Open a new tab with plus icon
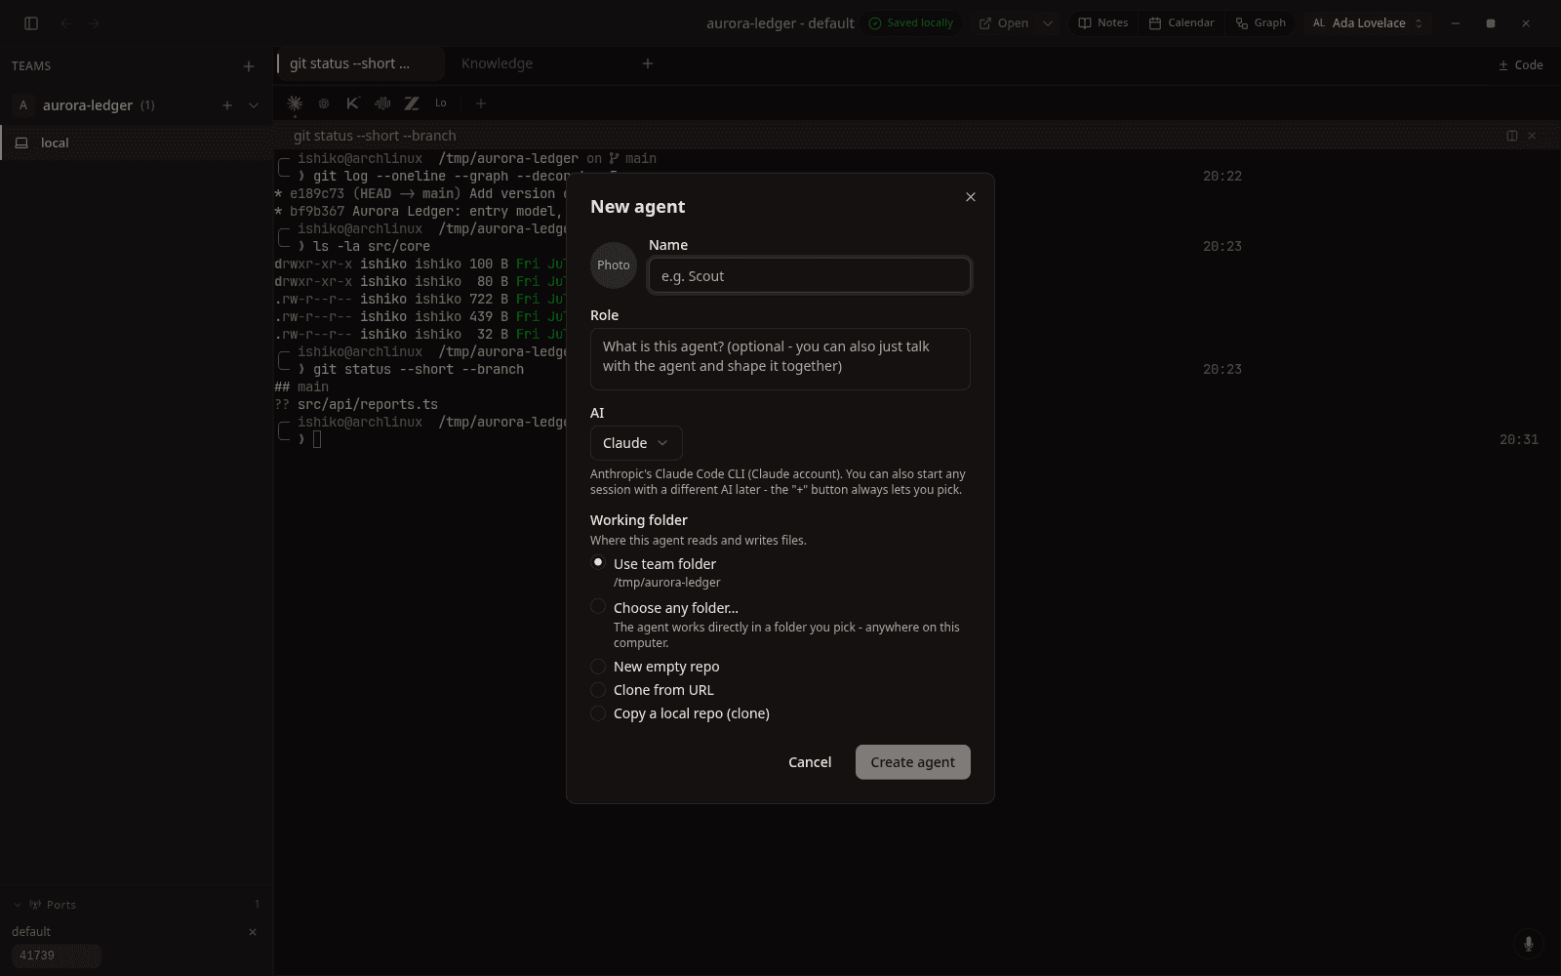 pos(648,63)
